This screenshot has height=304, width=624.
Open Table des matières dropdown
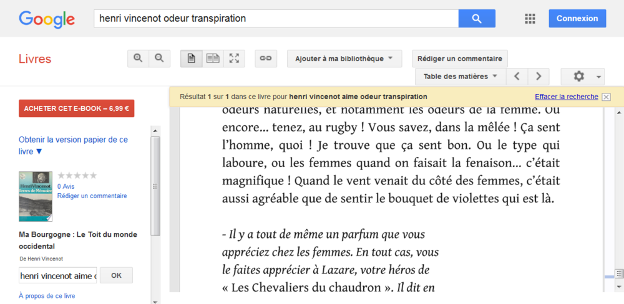click(461, 76)
